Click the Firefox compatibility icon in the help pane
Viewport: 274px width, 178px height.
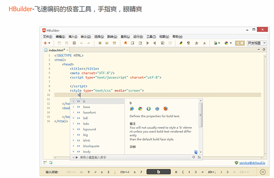(x=166, y=109)
